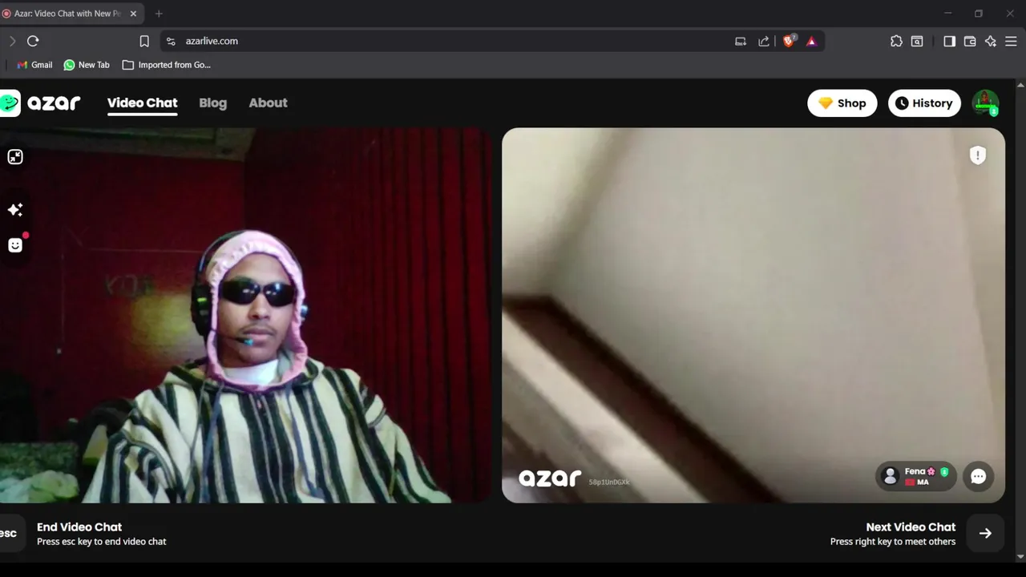
Task: Open the Shop gem button
Action: click(842, 103)
